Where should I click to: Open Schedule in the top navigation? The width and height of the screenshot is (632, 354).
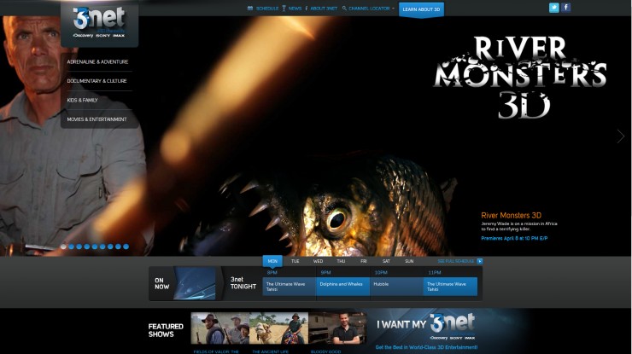pos(267,9)
